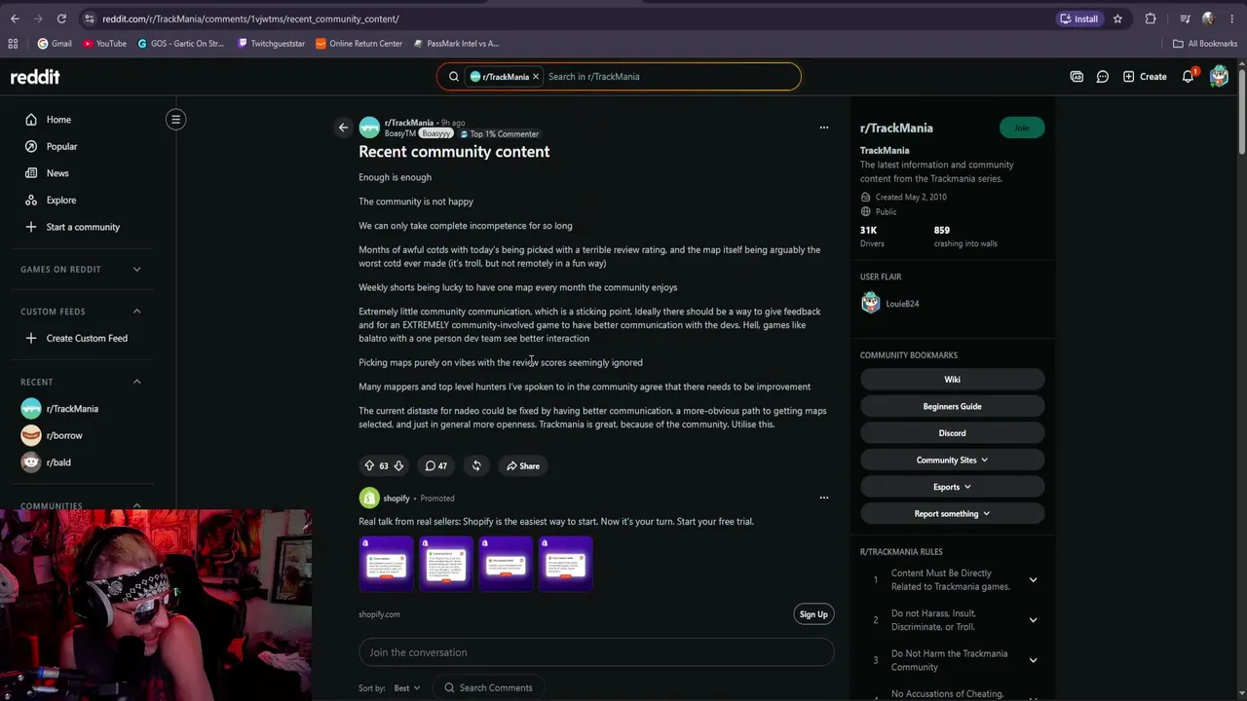
Task: Click the Shopify Sign Up button
Action: pyautogui.click(x=813, y=614)
